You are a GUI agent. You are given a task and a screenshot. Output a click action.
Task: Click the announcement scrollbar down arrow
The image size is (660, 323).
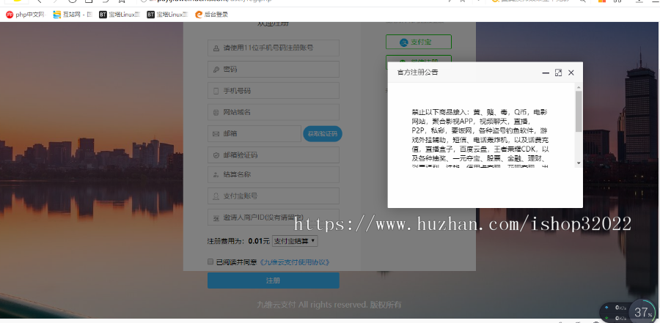579,163
